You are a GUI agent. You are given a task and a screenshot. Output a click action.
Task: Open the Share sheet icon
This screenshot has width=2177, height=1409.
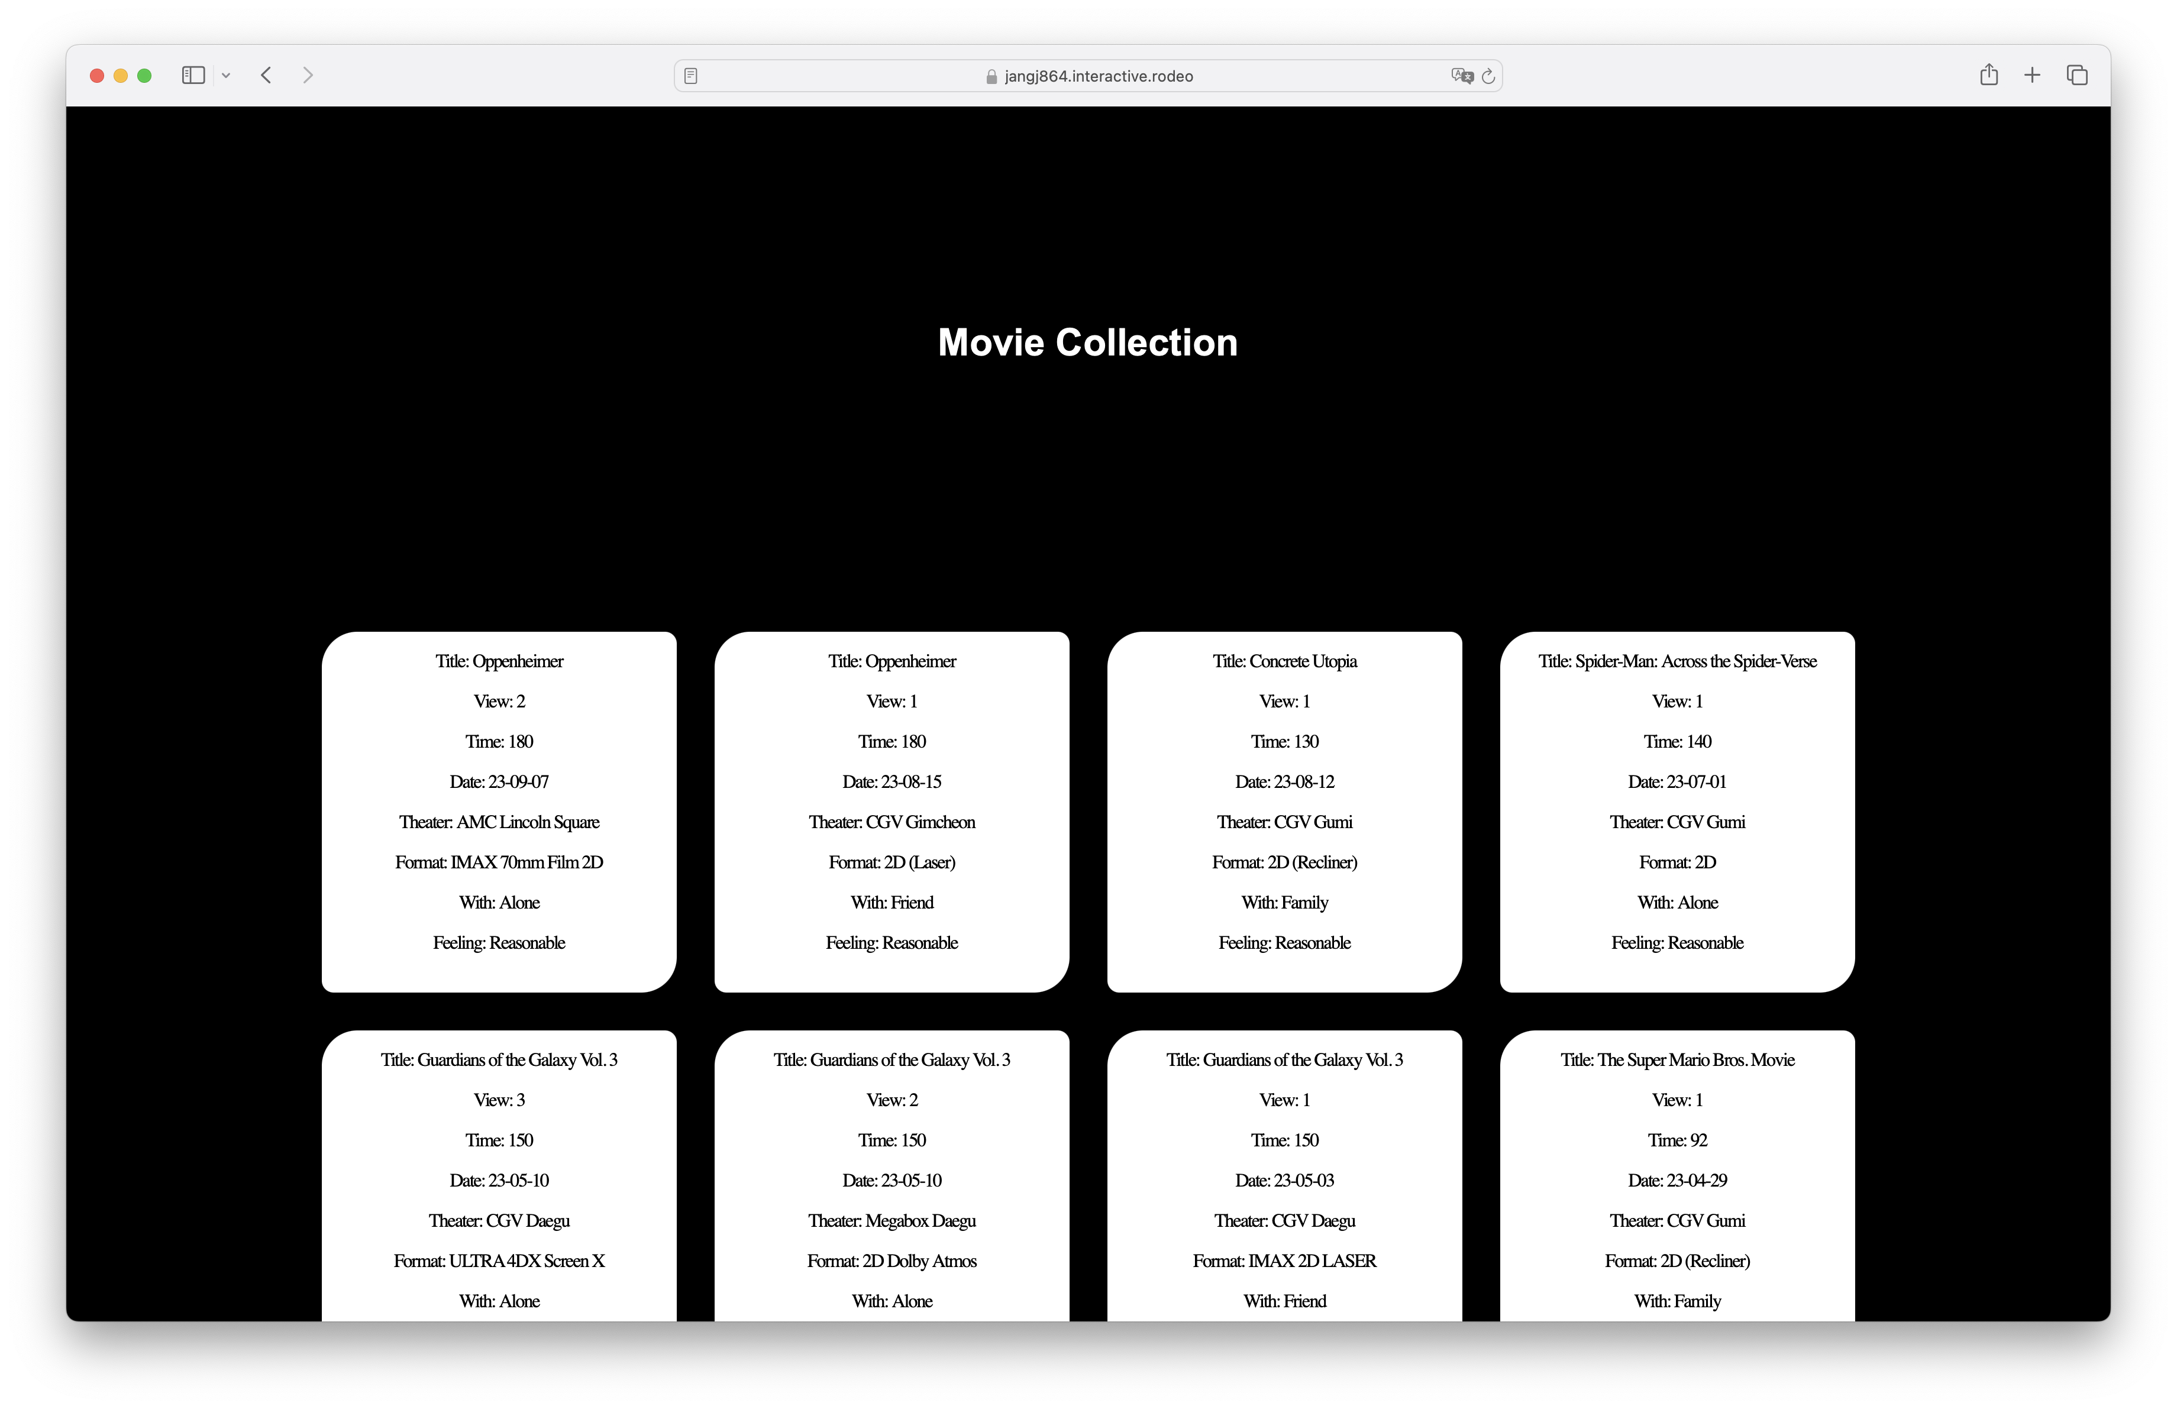1988,76
